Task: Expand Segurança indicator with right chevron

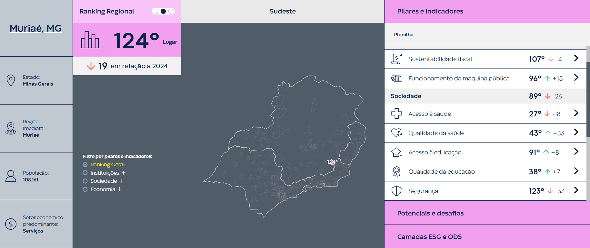Action: pos(576,190)
